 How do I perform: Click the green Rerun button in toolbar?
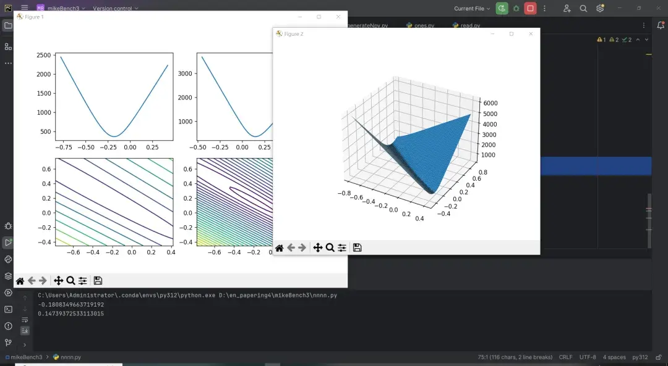tap(502, 8)
